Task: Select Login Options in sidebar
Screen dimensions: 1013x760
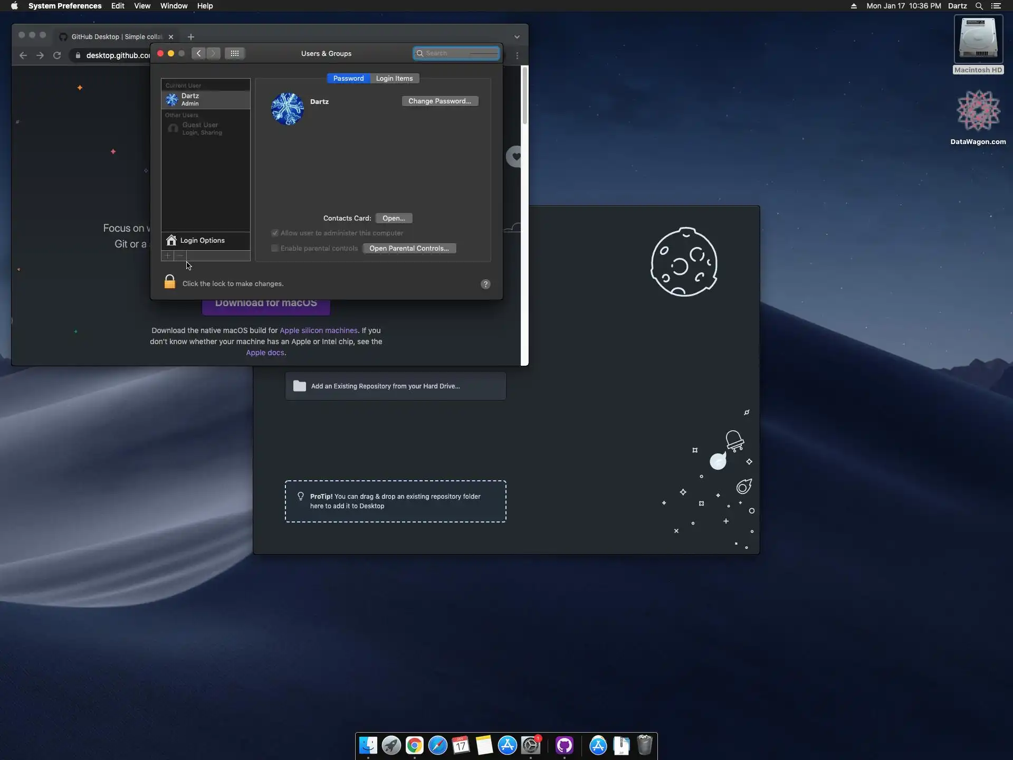Action: click(203, 240)
